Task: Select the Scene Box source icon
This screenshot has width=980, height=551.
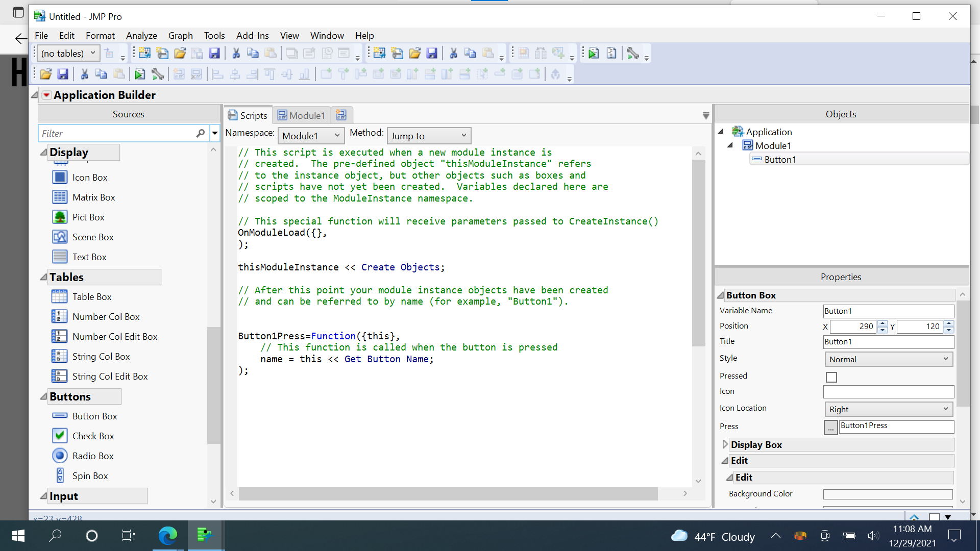Action: pyautogui.click(x=60, y=237)
